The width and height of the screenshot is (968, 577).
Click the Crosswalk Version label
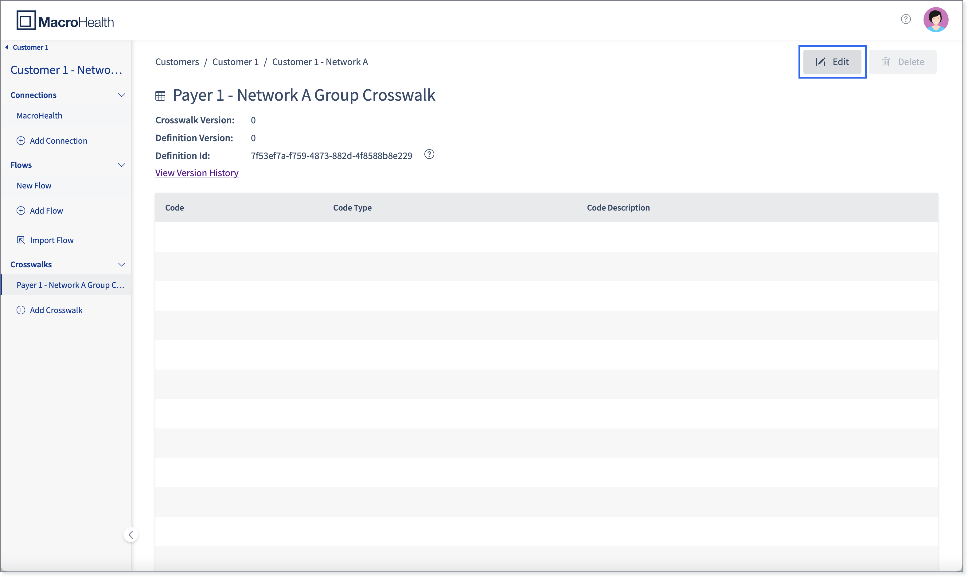pyautogui.click(x=195, y=120)
